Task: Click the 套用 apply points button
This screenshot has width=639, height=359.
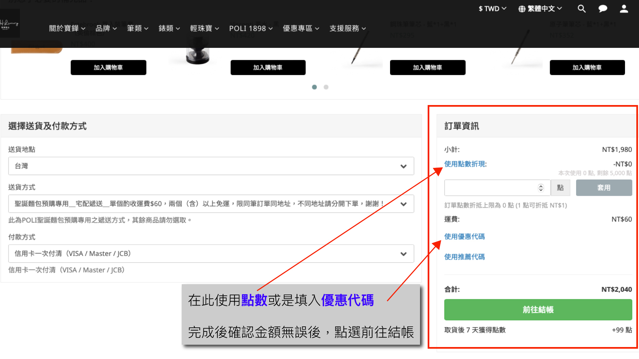Action: click(604, 188)
